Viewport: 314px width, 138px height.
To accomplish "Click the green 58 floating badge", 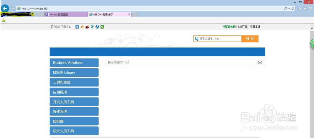I will pyautogui.click(x=312, y=43).
